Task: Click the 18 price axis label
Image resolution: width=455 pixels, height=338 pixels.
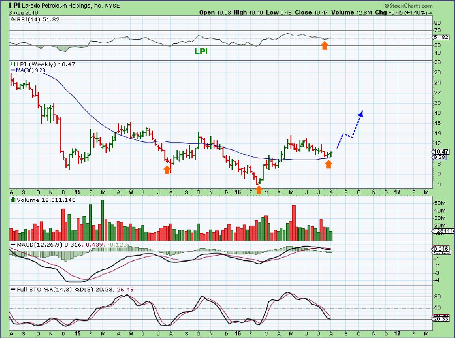Action: pyautogui.click(x=437, y=113)
